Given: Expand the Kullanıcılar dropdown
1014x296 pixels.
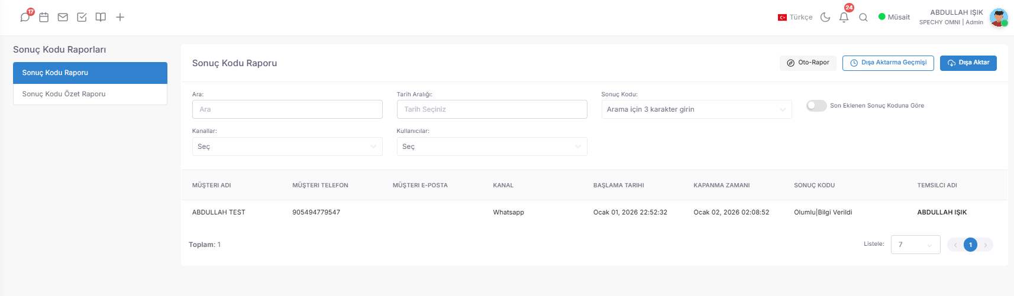Looking at the screenshot, I should 492,147.
